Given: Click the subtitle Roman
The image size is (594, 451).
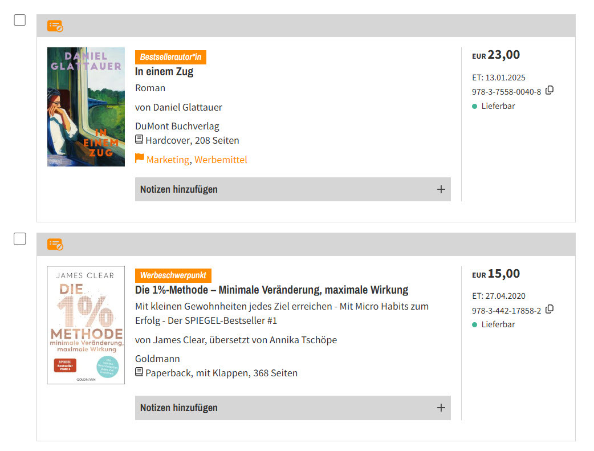Looking at the screenshot, I should (x=150, y=88).
